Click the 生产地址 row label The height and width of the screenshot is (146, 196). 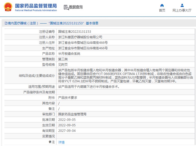[48, 48]
